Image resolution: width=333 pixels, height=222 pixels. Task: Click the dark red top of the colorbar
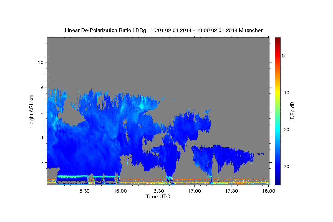click(277, 39)
